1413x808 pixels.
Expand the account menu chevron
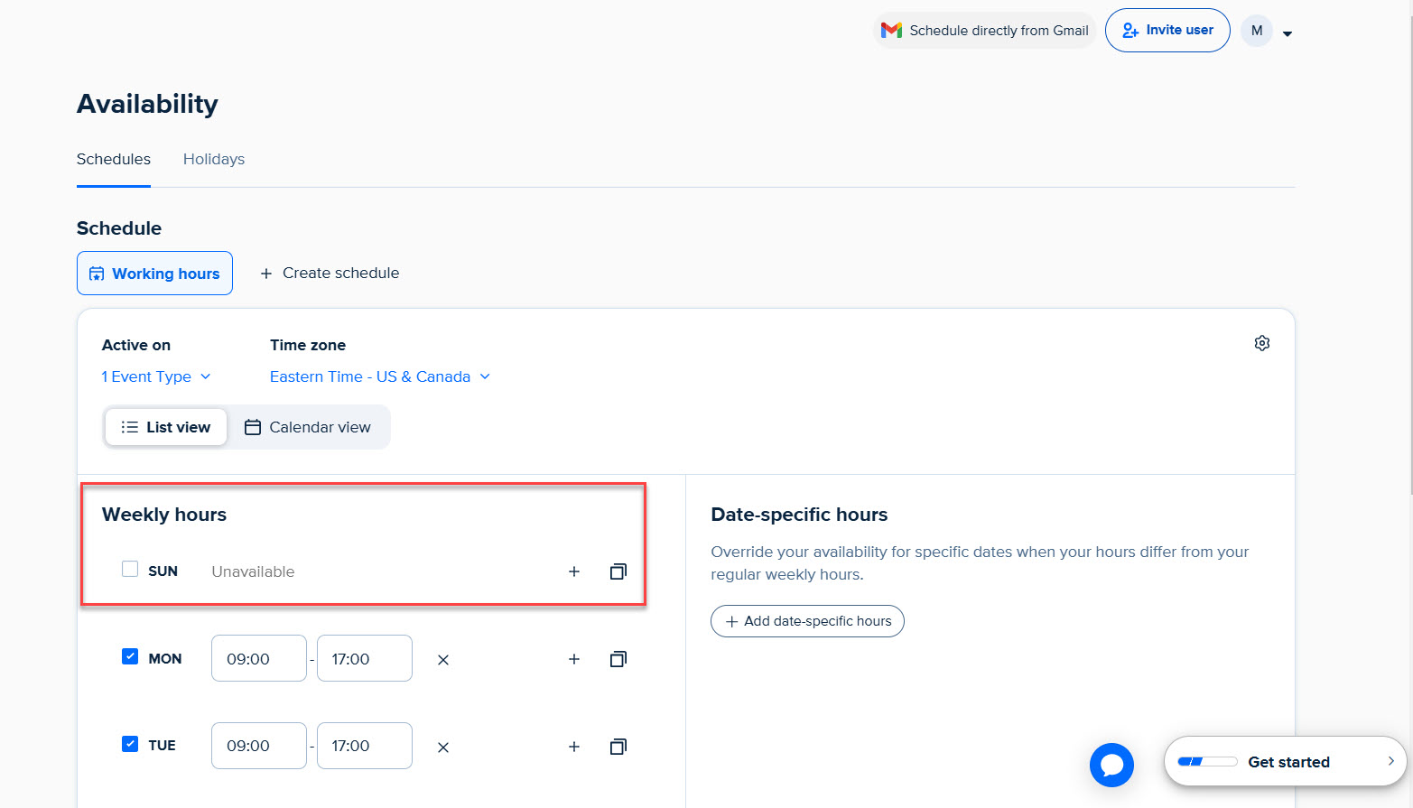pyautogui.click(x=1288, y=33)
